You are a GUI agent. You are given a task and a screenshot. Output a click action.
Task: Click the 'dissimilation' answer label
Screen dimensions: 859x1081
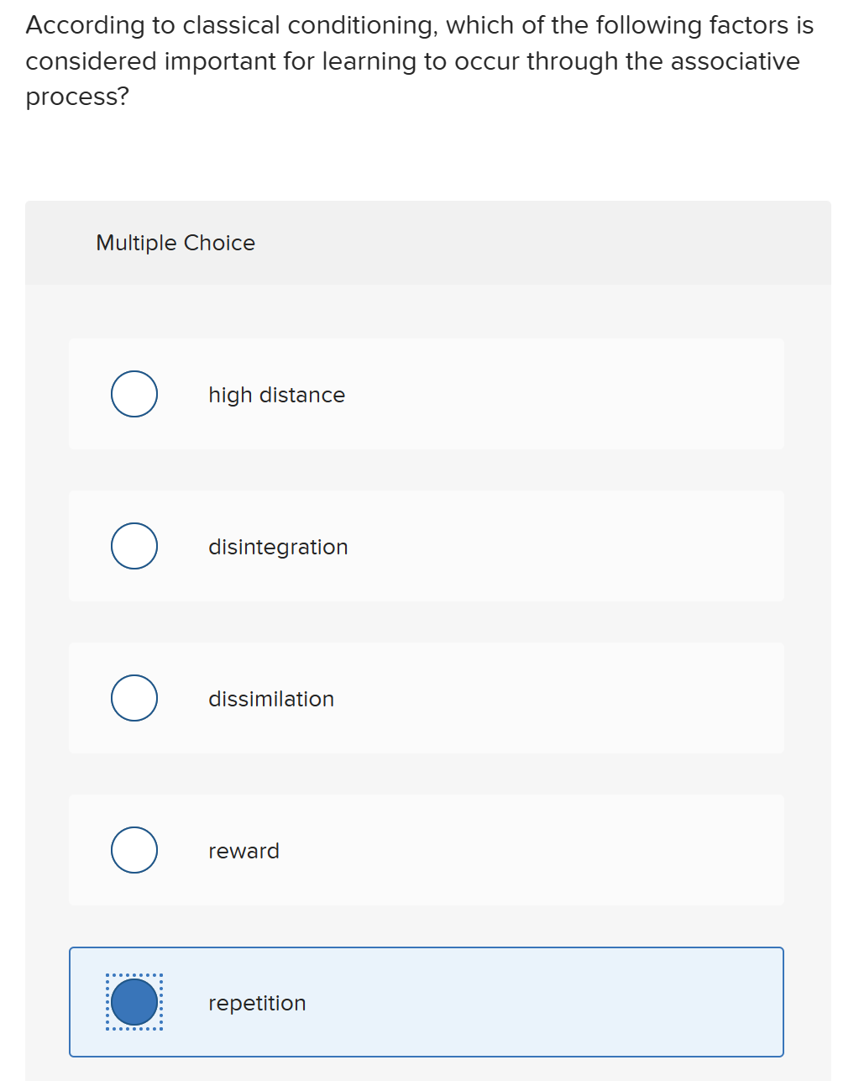click(x=270, y=699)
